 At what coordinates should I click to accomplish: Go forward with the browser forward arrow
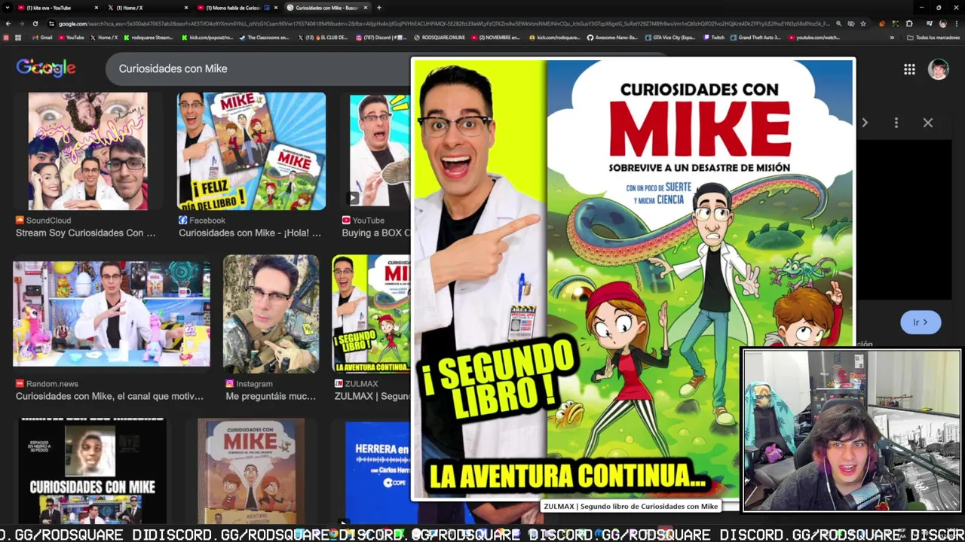click(21, 23)
